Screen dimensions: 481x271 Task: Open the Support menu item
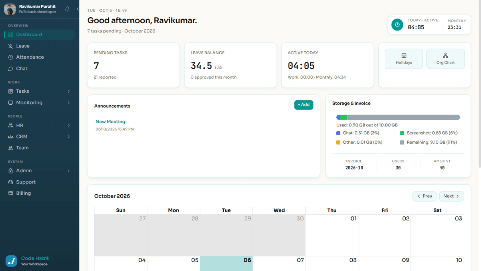tap(39, 182)
